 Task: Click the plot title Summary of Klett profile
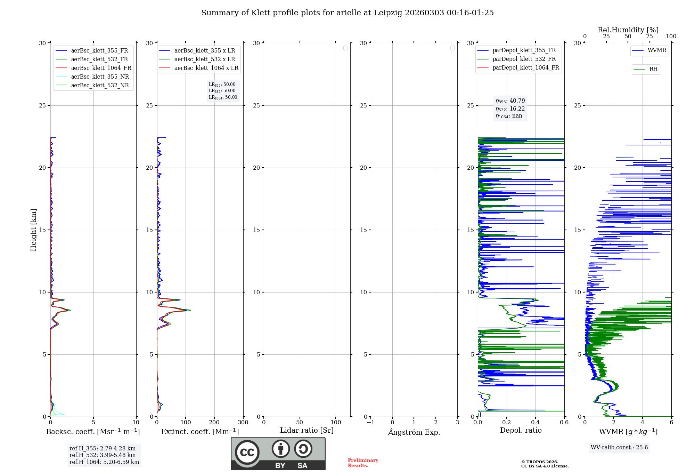pyautogui.click(x=347, y=13)
